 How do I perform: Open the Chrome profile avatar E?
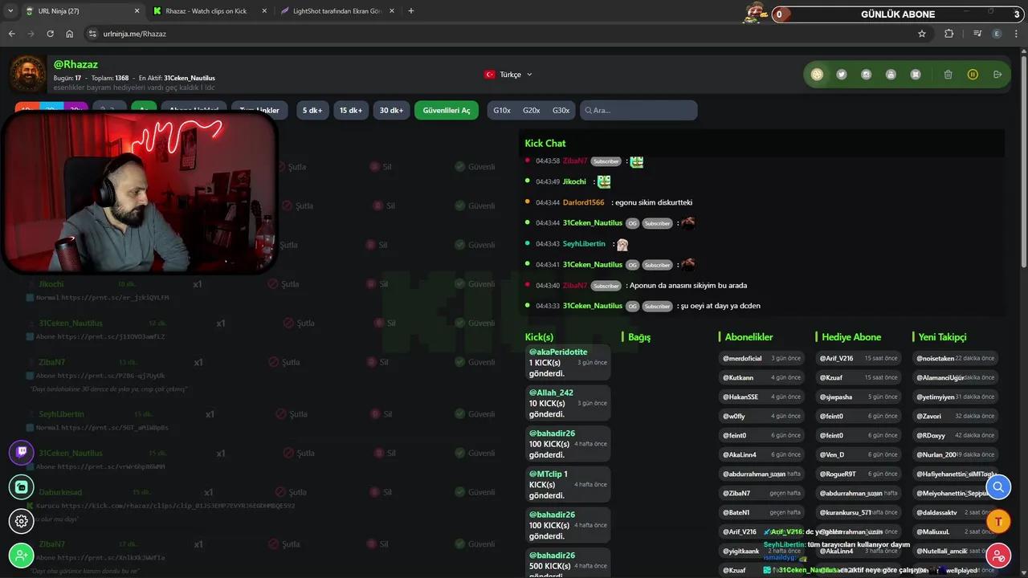tap(997, 34)
